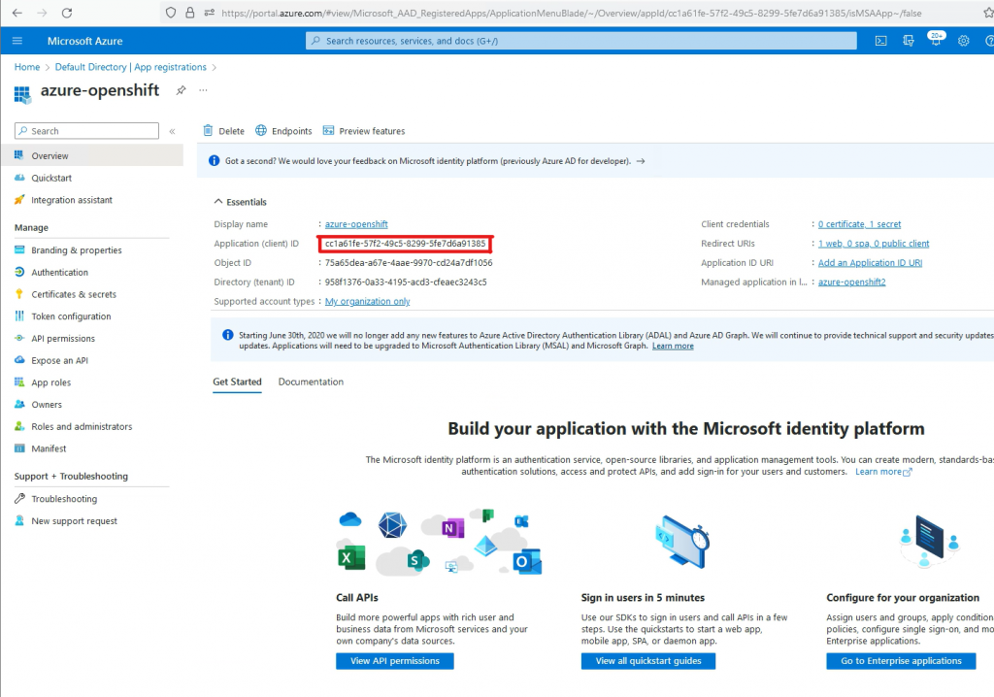Open the directories and subscriptions filter icon
The width and height of the screenshot is (994, 697).
coord(909,41)
